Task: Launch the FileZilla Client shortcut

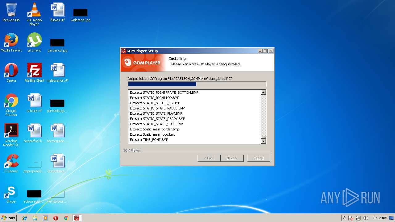Action: [x=34, y=73]
